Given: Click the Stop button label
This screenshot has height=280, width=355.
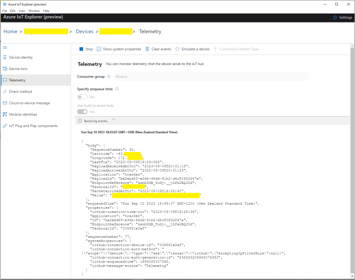Looking at the screenshot, I should coord(89,49).
